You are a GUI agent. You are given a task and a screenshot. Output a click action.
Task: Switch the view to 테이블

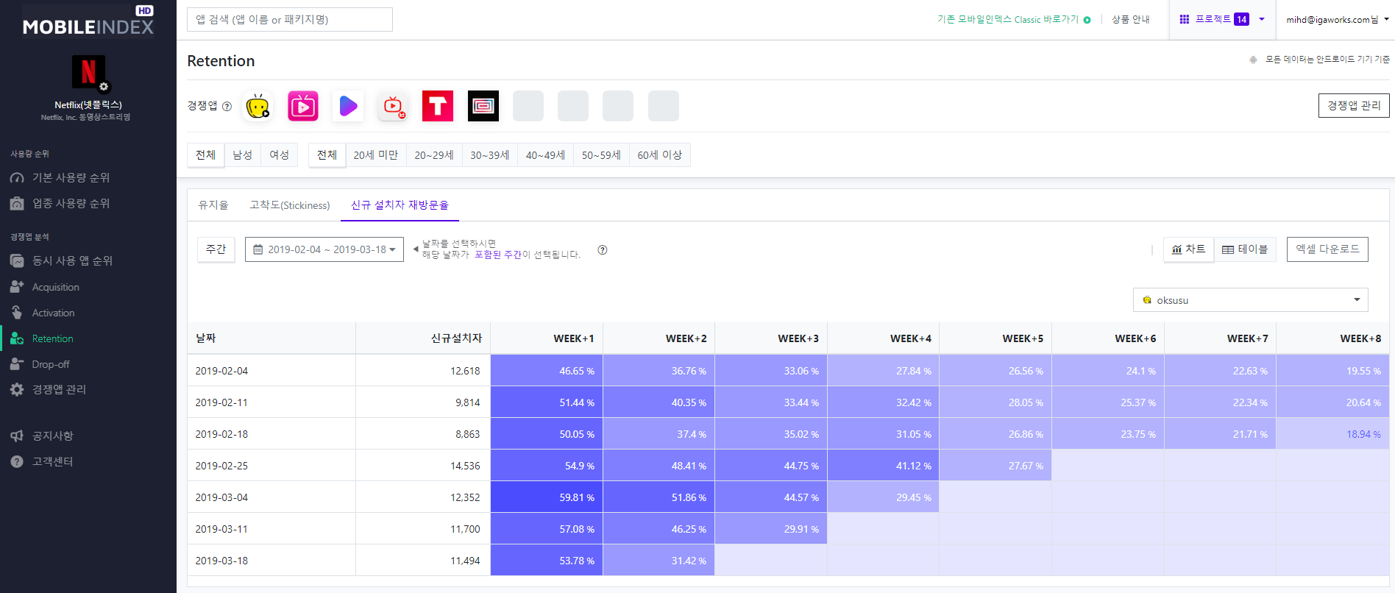[1245, 249]
